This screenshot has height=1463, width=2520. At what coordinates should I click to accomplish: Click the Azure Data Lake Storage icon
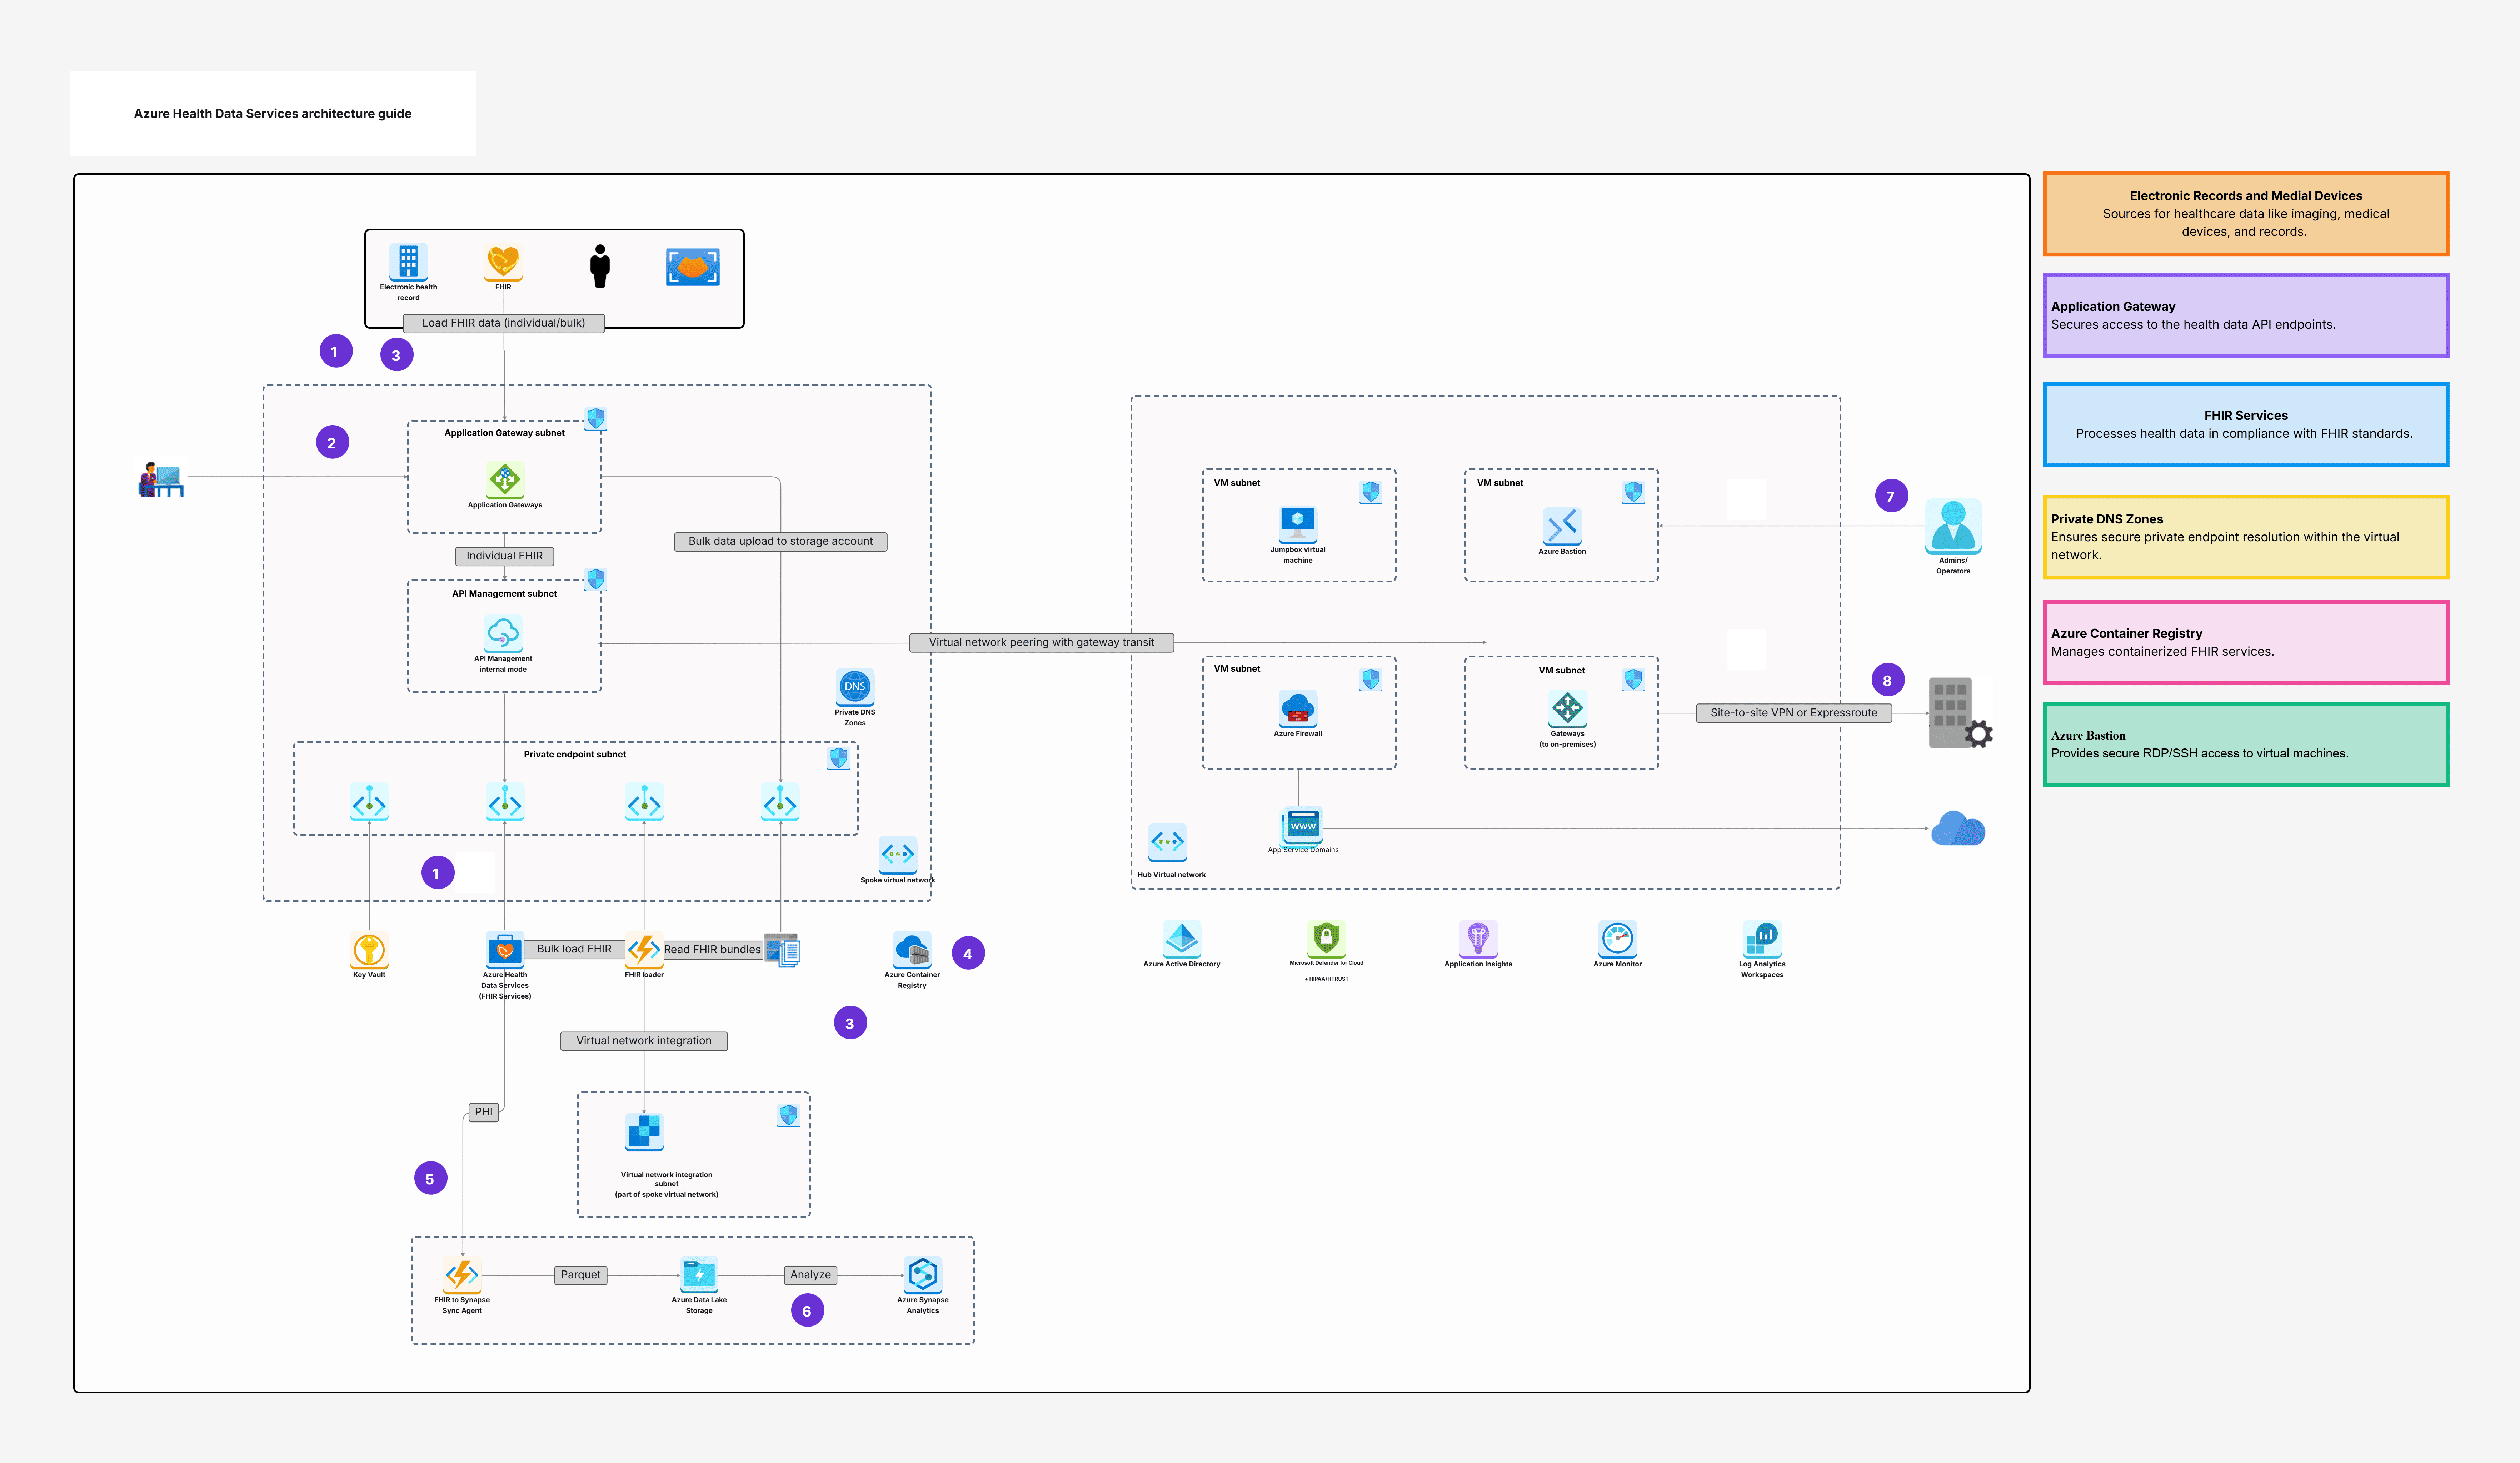tap(699, 1275)
